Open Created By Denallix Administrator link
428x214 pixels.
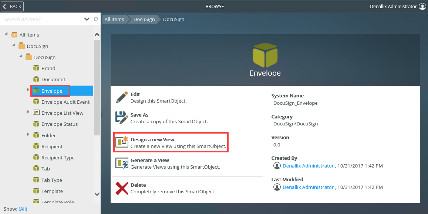[x=308, y=166]
